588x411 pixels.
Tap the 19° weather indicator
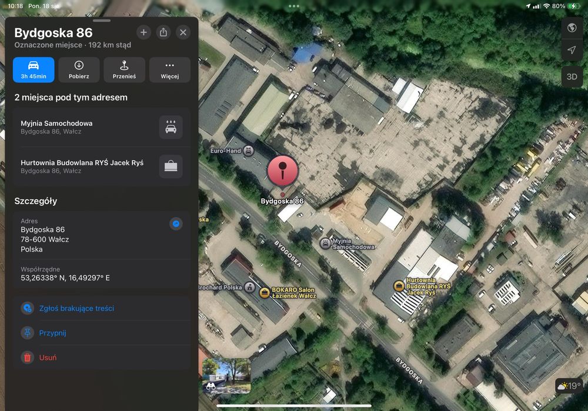coord(569,386)
